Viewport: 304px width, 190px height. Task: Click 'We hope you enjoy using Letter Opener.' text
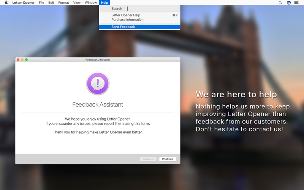[98, 119]
